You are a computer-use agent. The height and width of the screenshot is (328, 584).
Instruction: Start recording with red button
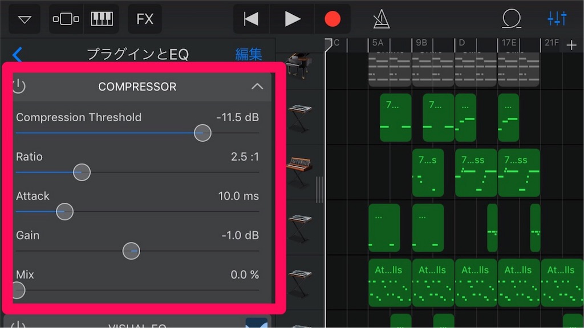[x=332, y=19]
